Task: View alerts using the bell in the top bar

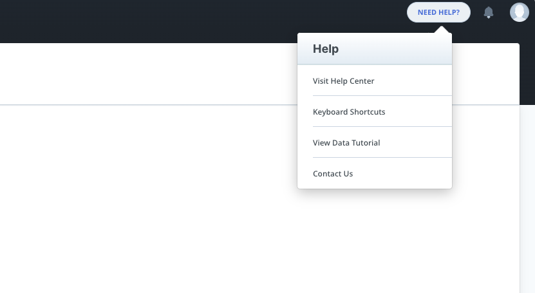Action: 489,12
